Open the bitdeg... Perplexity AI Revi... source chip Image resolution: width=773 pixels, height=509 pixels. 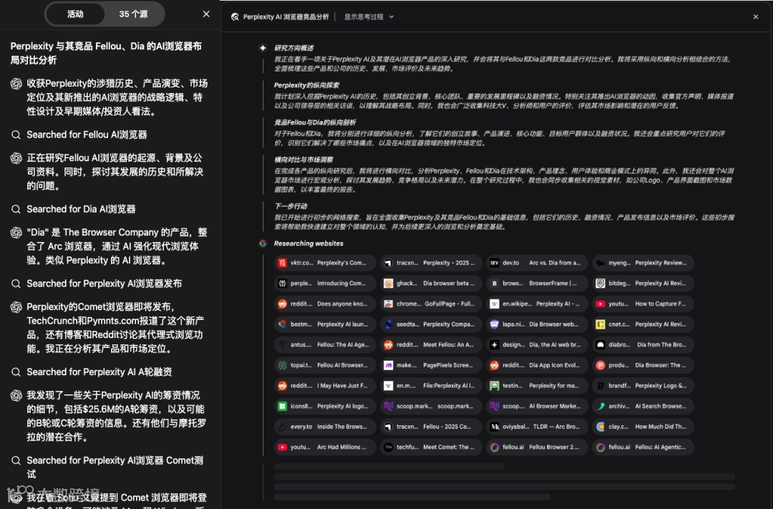(643, 283)
